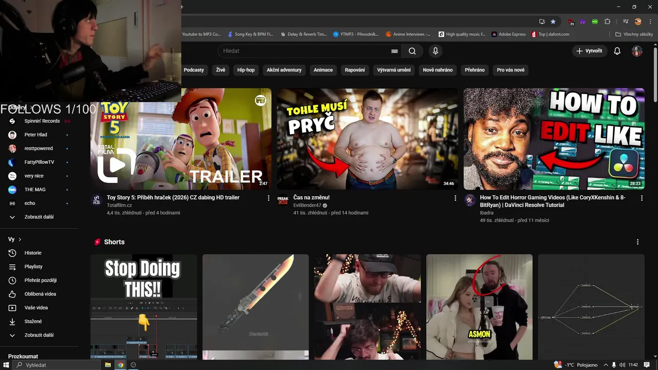Click the page vertical scrollbar

(655, 75)
